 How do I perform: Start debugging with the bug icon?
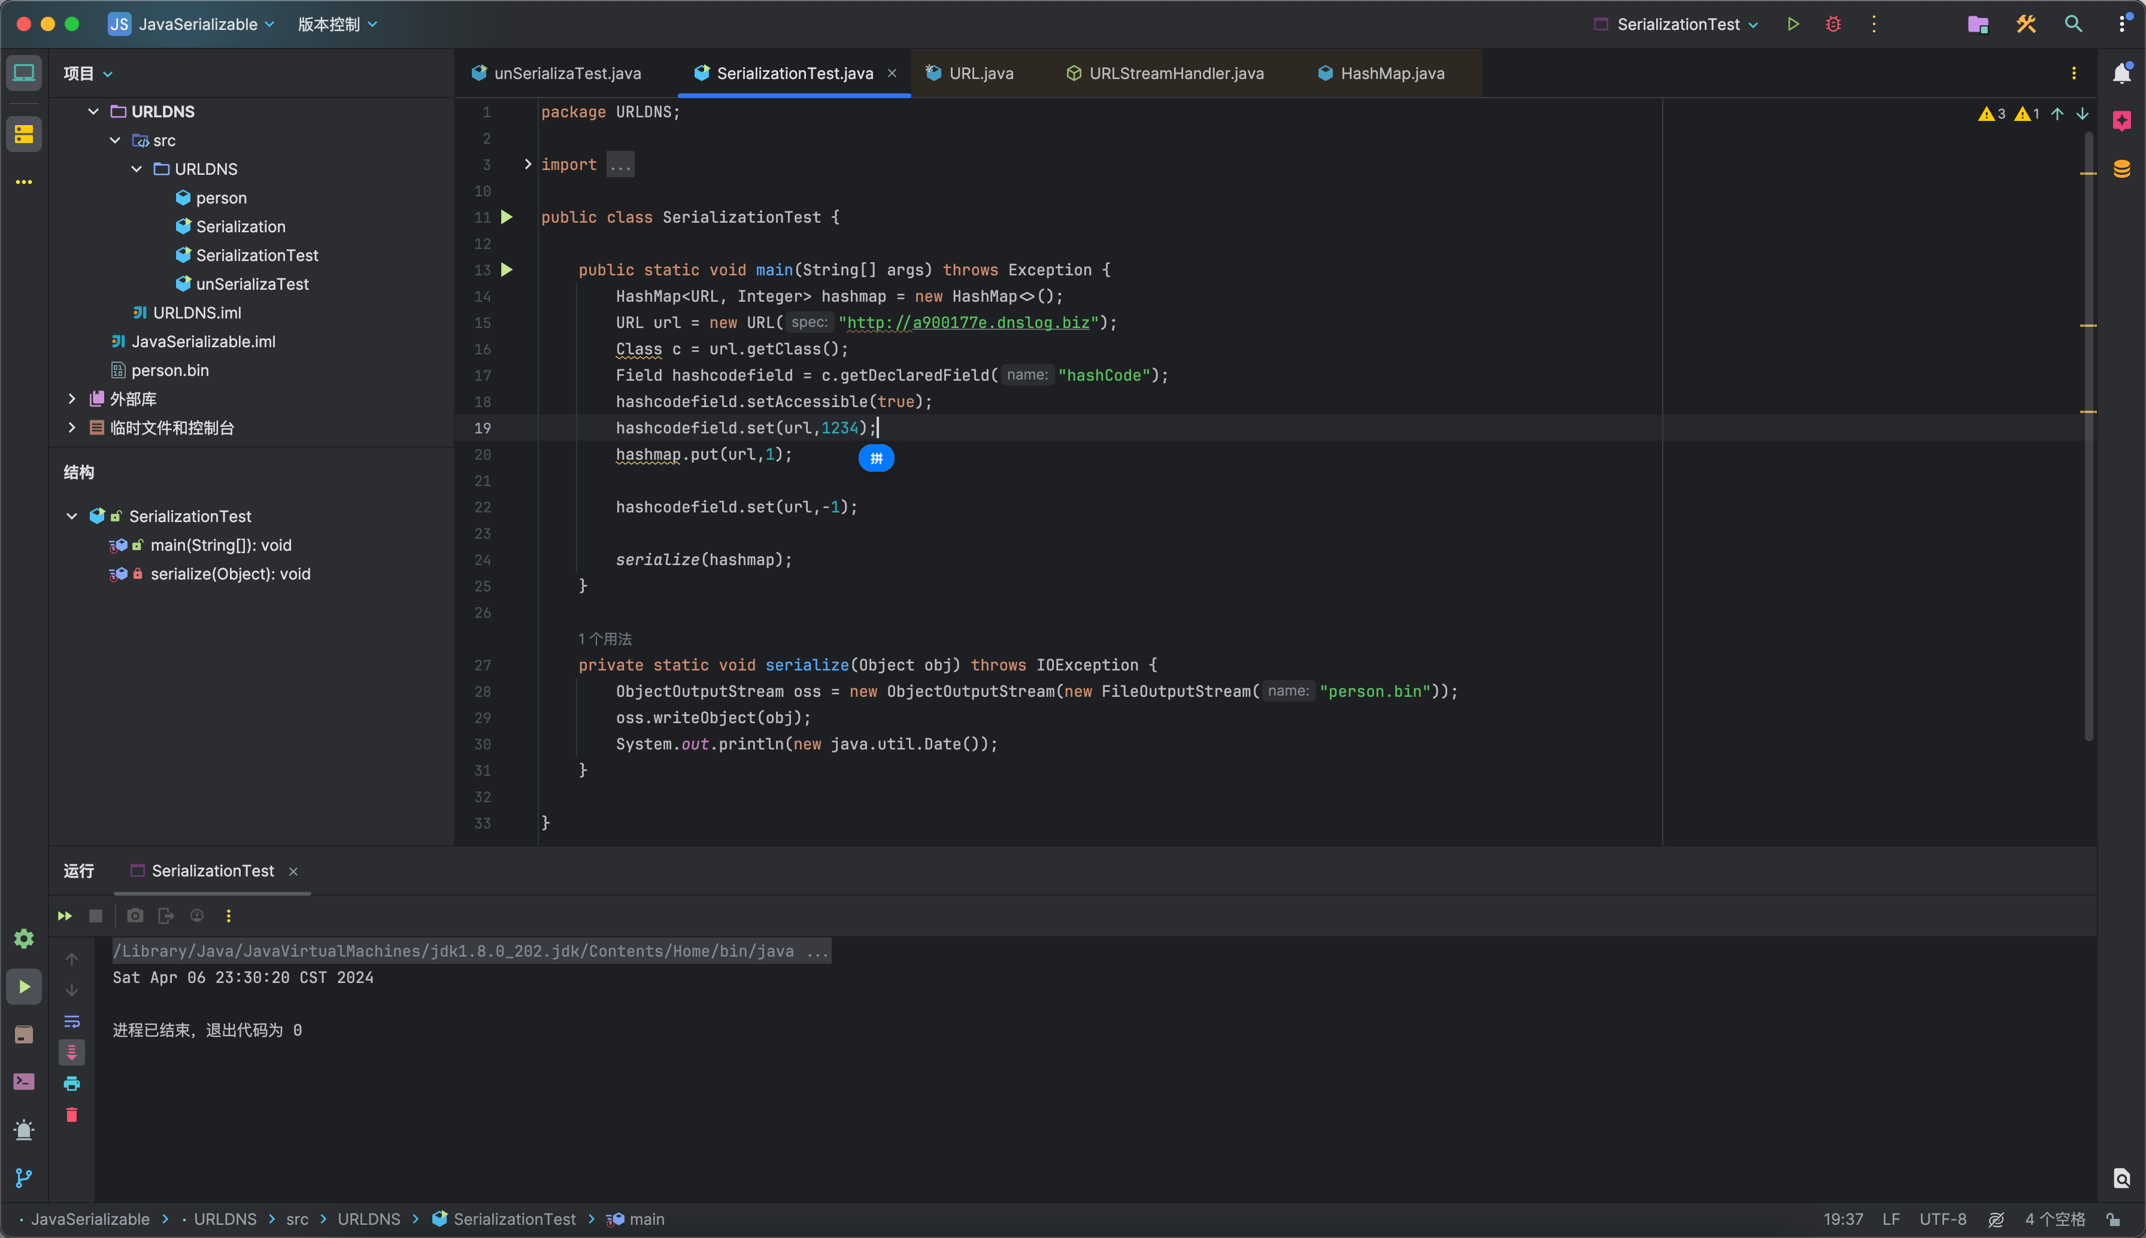1833,24
